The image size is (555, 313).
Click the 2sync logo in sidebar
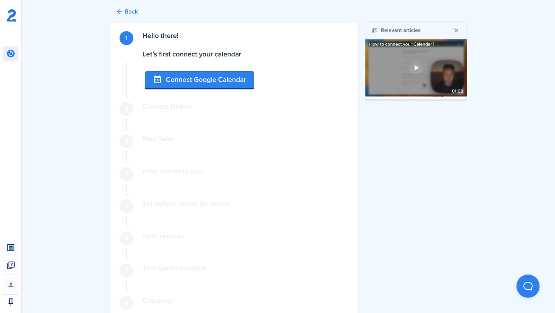pos(11,16)
